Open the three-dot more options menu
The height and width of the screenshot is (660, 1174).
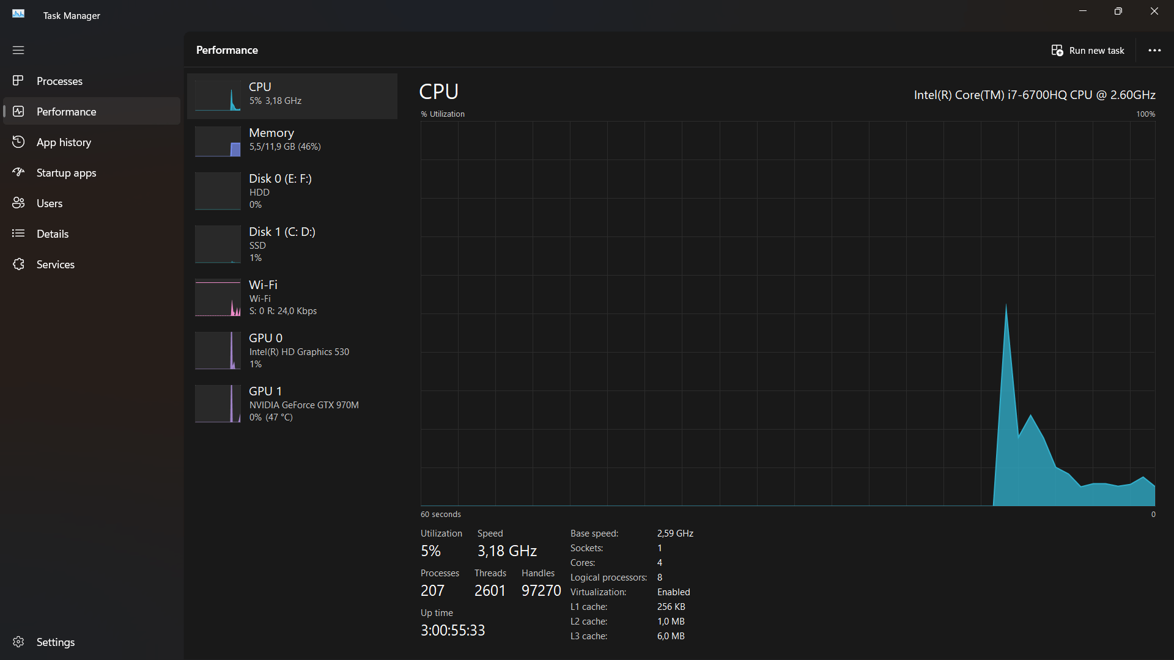[1154, 50]
